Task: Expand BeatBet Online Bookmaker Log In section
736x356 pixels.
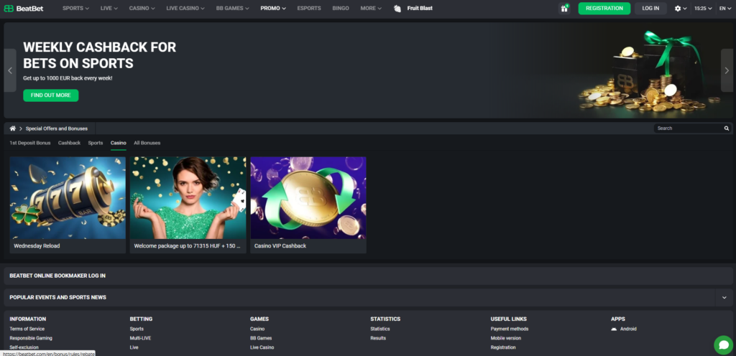Action: click(x=368, y=276)
